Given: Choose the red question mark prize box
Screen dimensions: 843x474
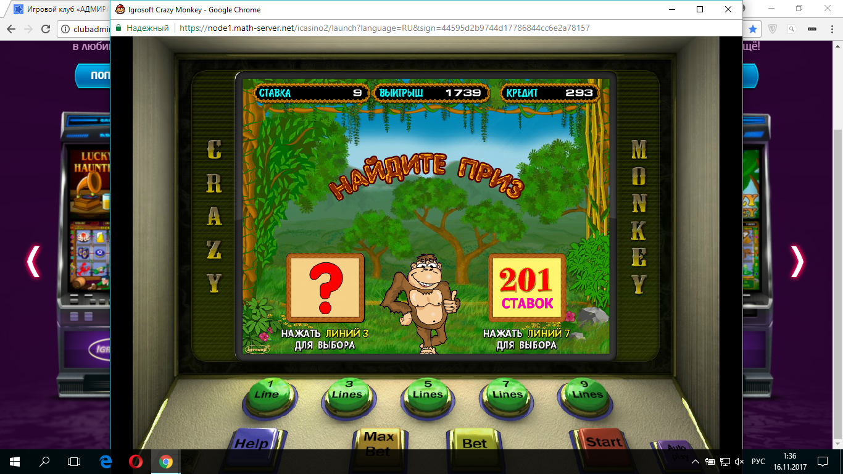Looking at the screenshot, I should (325, 287).
